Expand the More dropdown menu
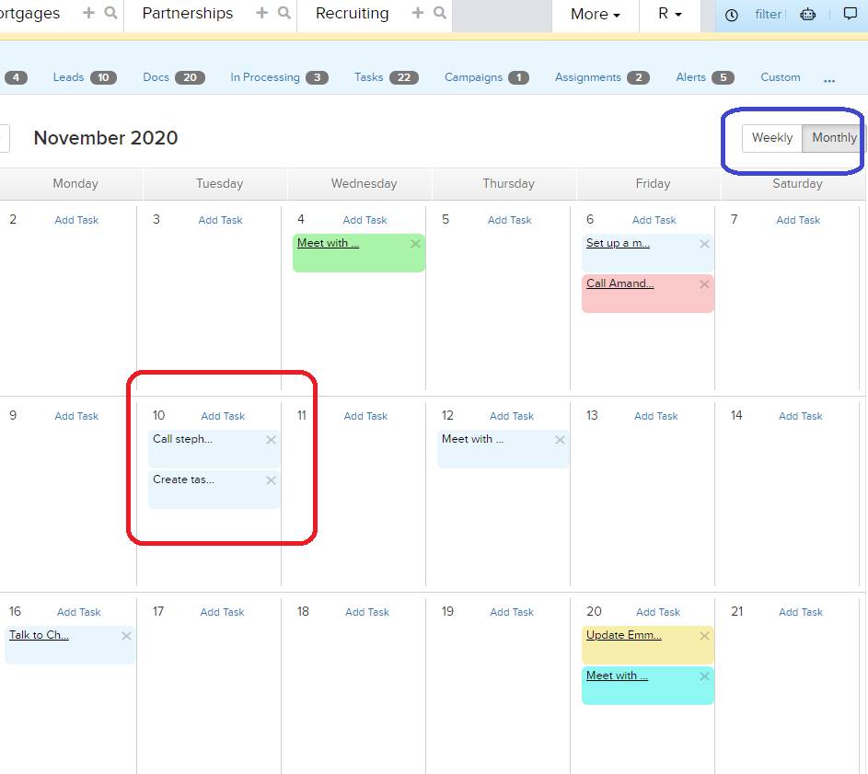This screenshot has width=868, height=774. click(596, 14)
